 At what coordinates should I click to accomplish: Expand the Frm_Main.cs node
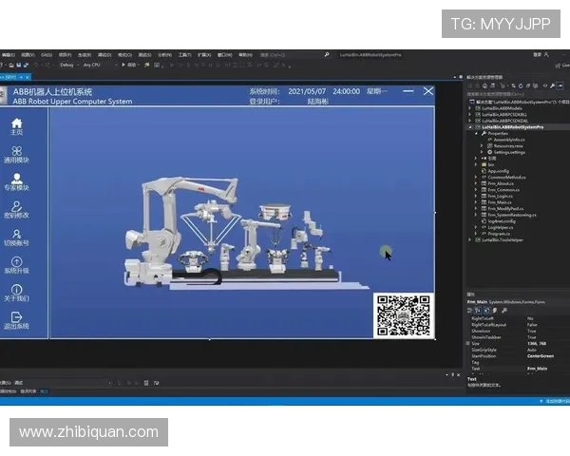pyautogui.click(x=476, y=202)
